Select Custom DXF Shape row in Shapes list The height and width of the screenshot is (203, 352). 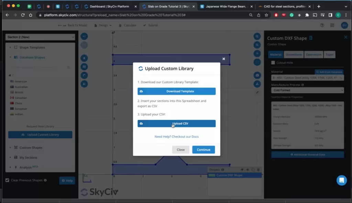(234, 175)
